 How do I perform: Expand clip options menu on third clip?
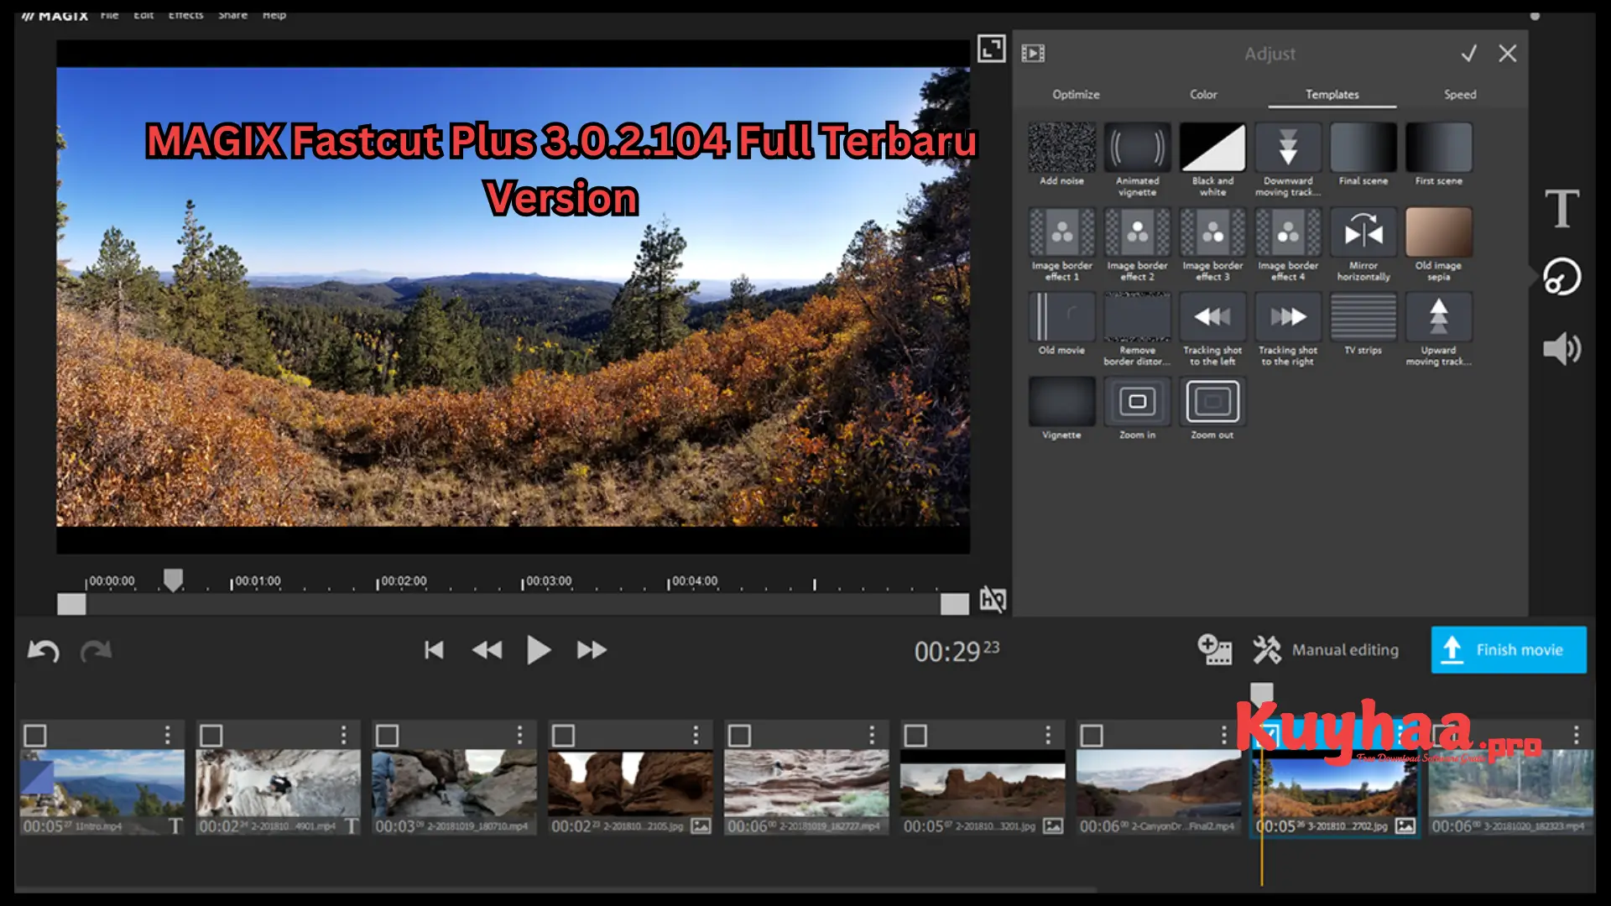click(518, 735)
